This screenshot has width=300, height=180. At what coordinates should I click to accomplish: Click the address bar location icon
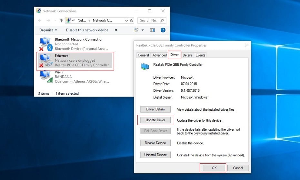[x=69, y=20]
